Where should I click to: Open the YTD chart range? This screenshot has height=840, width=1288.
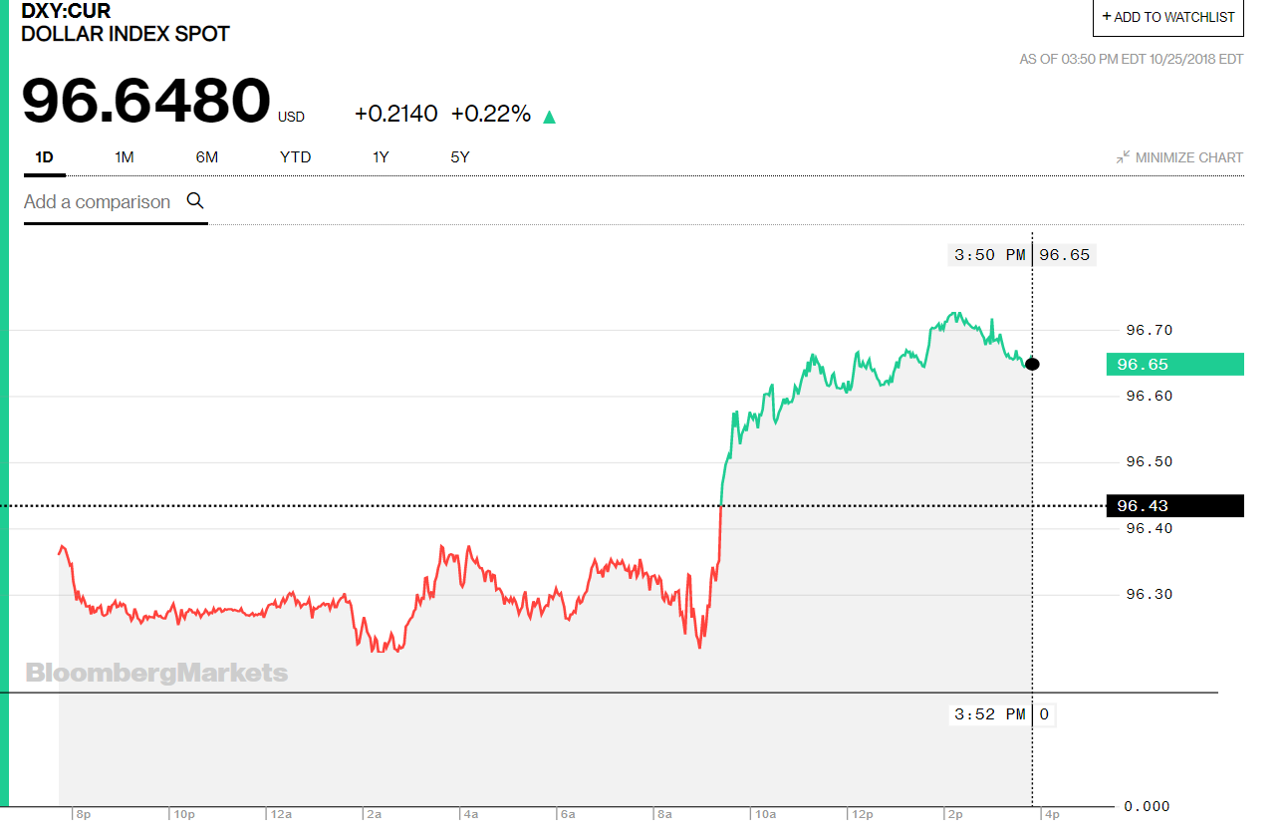[x=295, y=157]
